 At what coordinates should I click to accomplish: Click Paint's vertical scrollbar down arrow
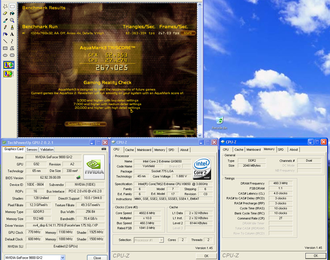tap(200, 135)
